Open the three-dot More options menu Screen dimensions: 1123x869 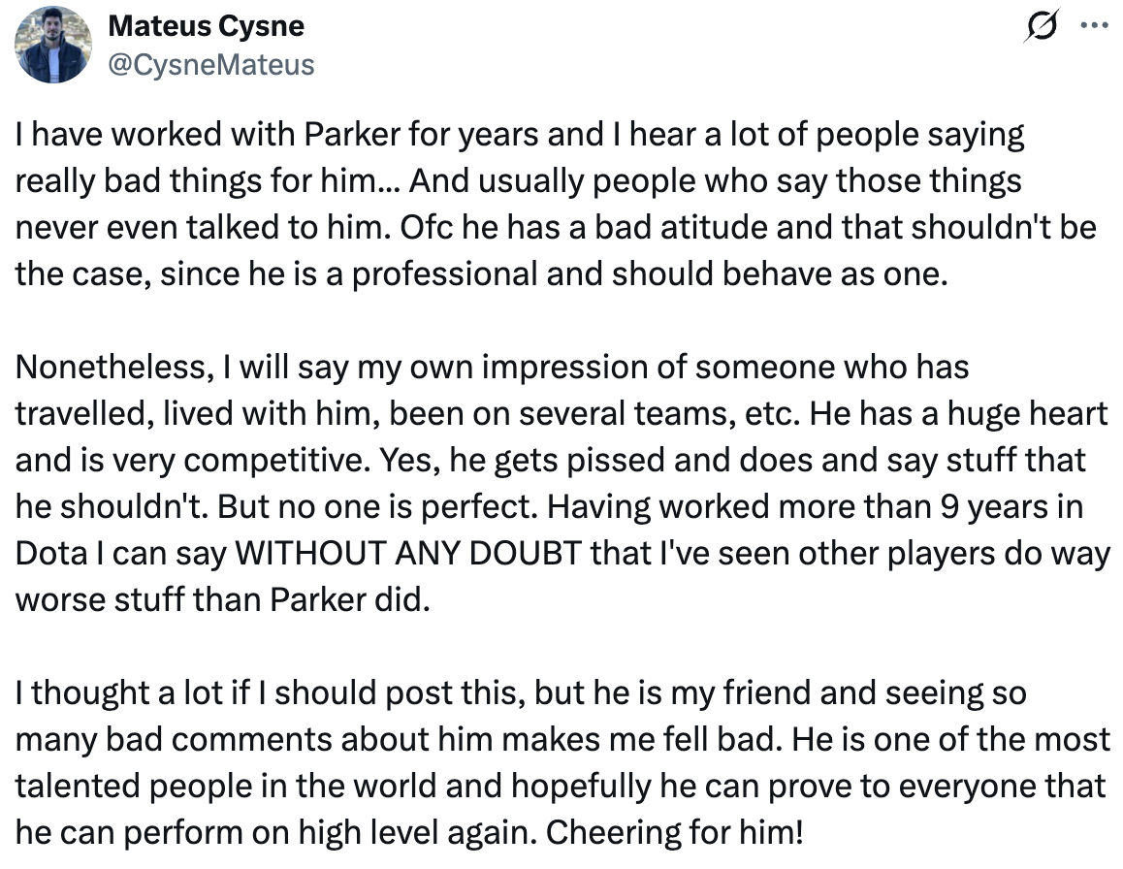pos(1095,26)
